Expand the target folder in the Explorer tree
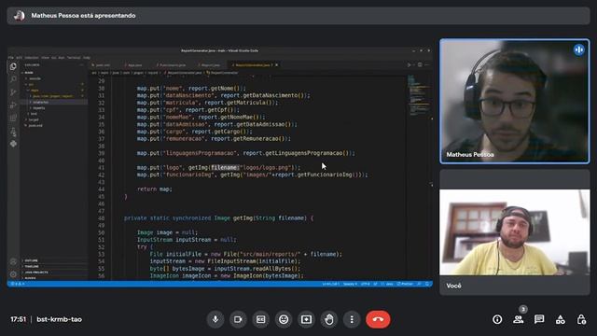The width and height of the screenshot is (597, 336). click(54, 119)
